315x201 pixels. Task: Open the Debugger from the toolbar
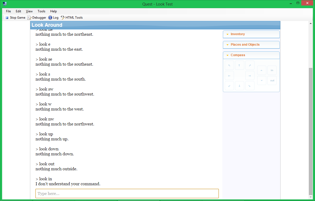(x=37, y=18)
